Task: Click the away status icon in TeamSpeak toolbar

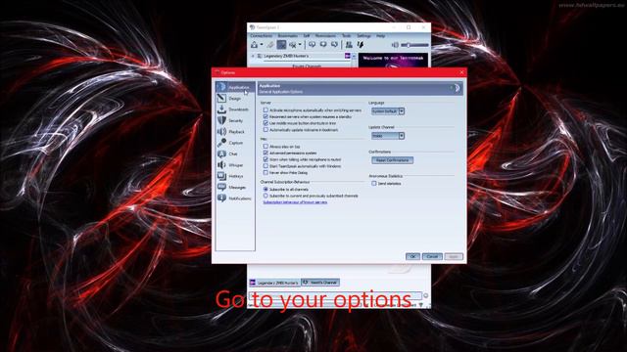Action: point(293,45)
